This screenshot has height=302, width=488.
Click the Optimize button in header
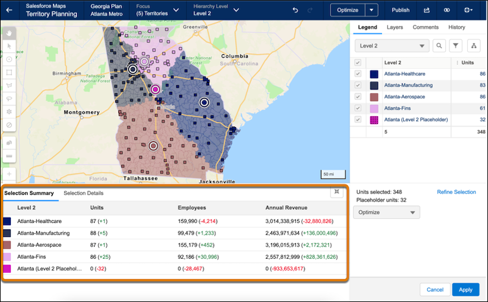point(348,10)
